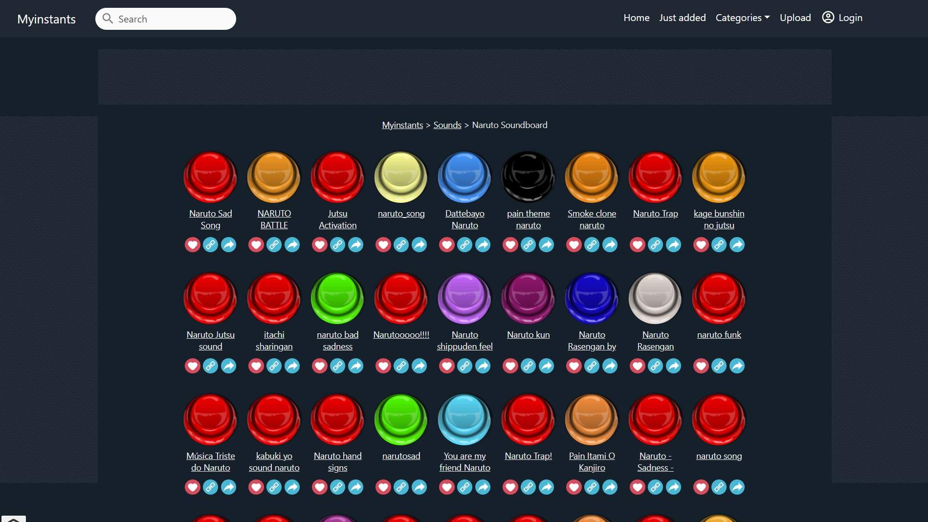The width and height of the screenshot is (928, 522).
Task: Play the naruto bad sadness green button
Action: (337, 298)
